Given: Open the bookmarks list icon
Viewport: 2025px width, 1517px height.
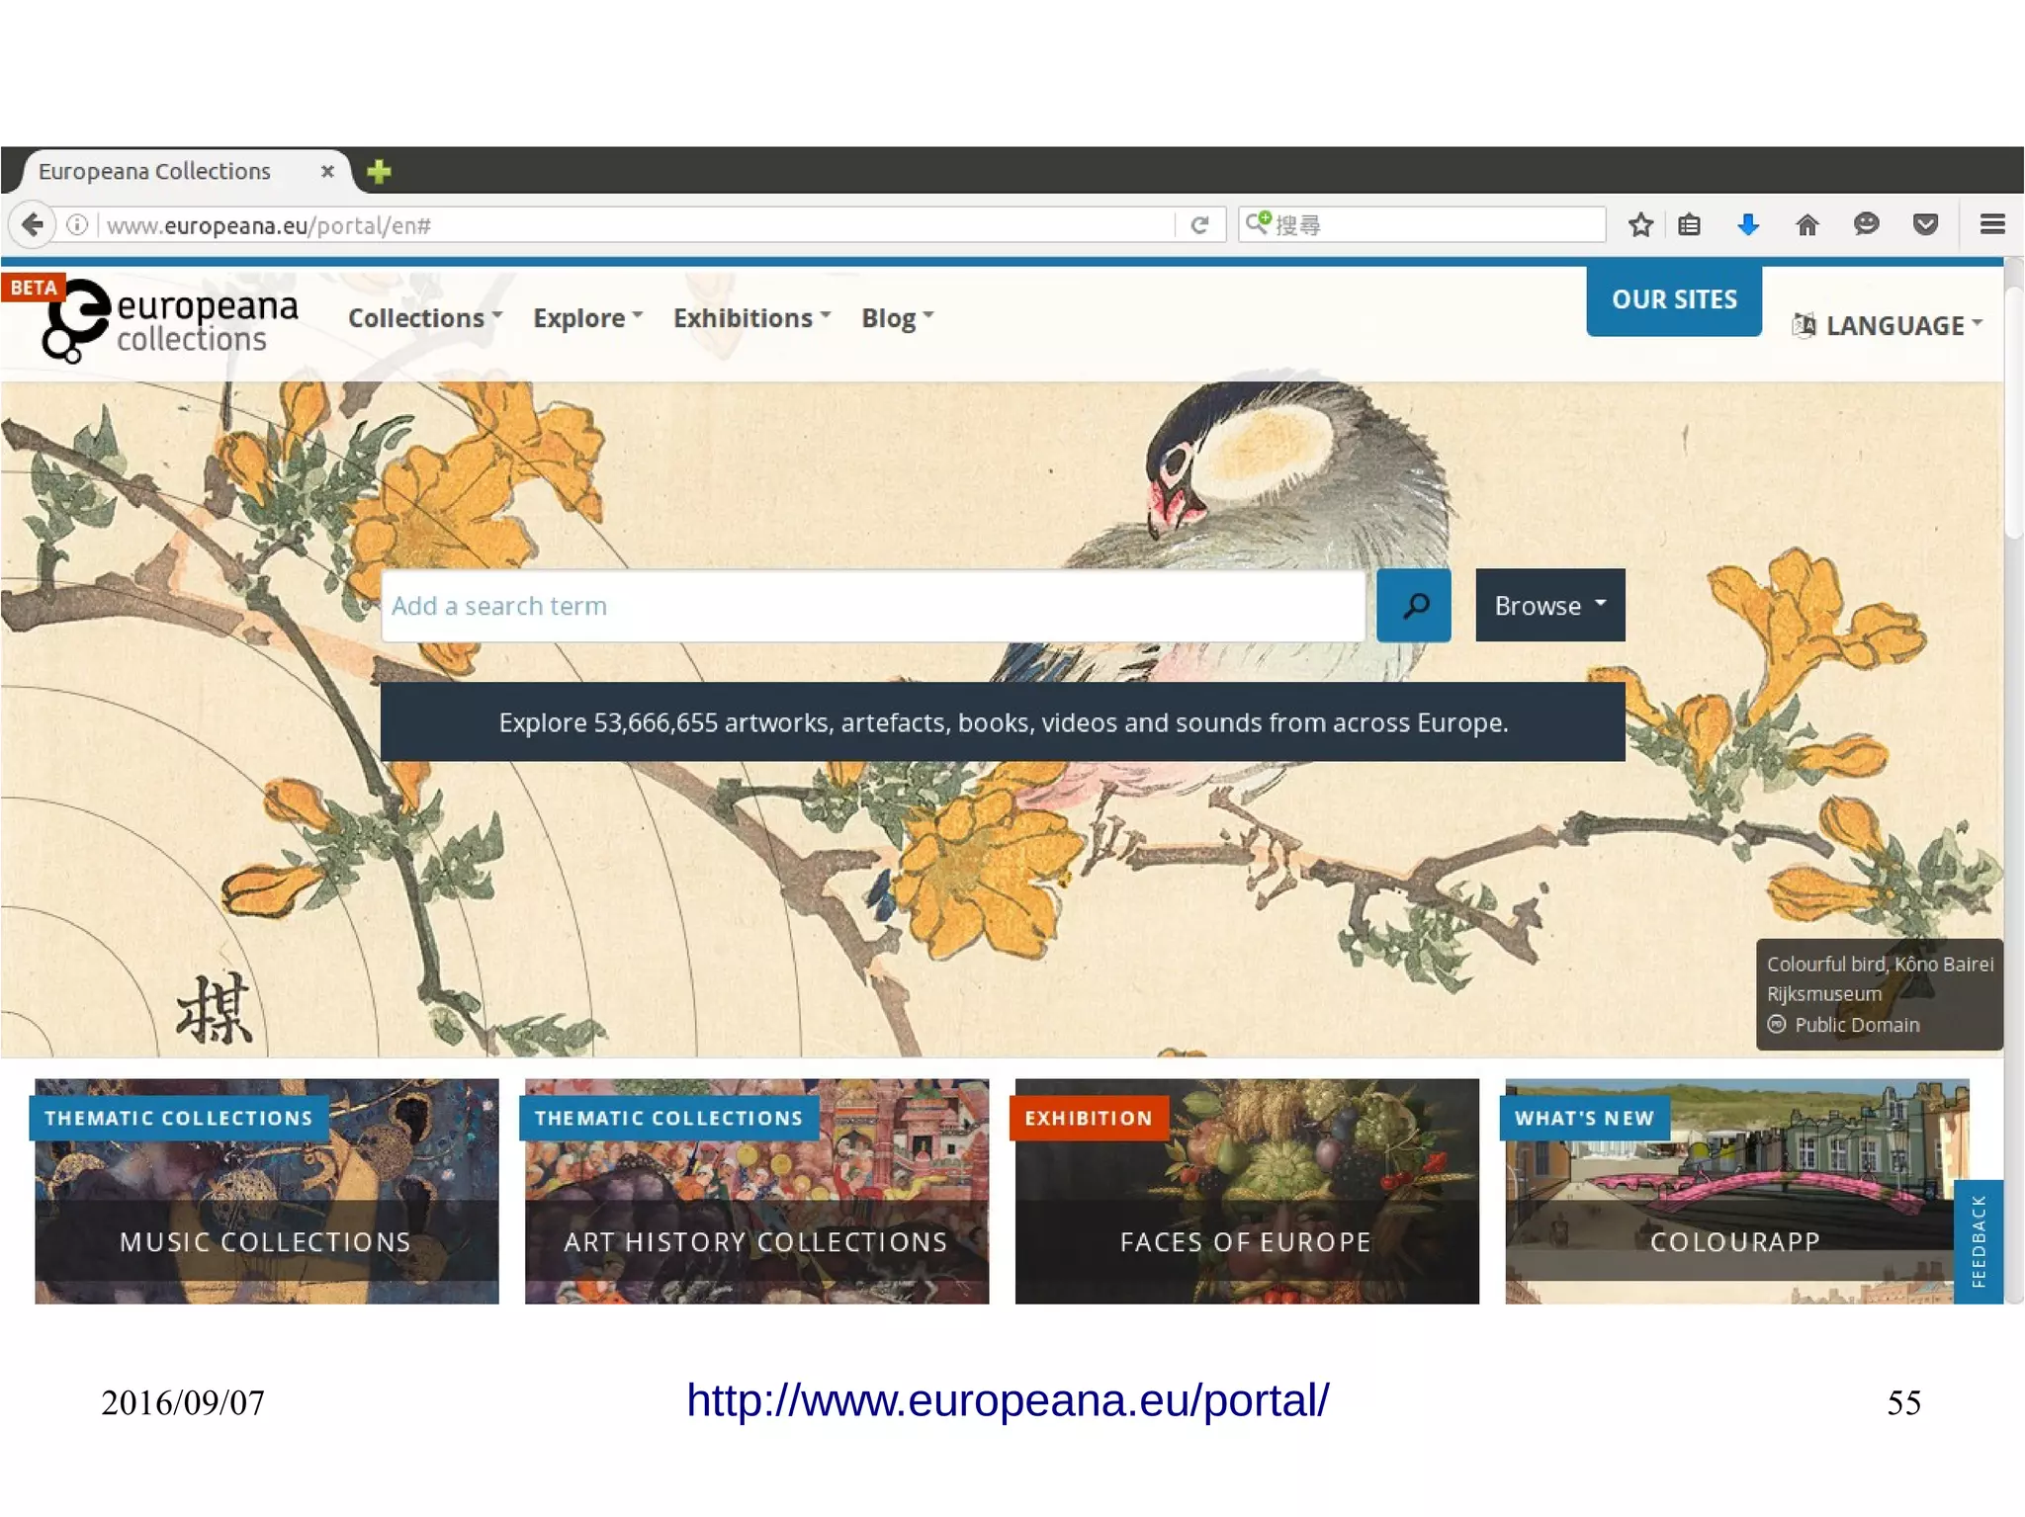Looking at the screenshot, I should pos(1690,225).
